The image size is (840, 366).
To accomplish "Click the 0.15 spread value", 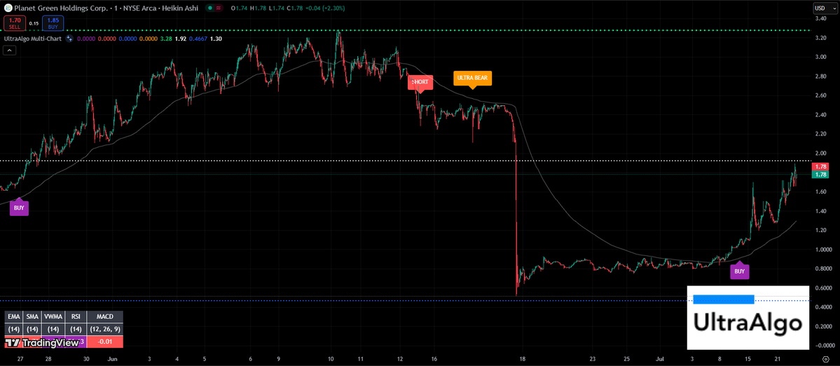I will (34, 24).
